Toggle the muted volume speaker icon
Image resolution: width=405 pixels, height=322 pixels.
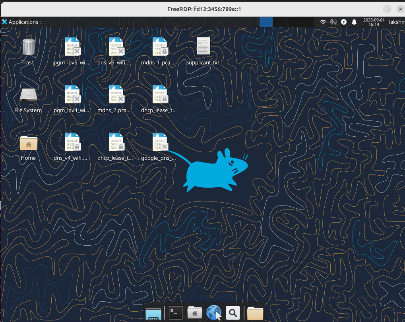pyautogui.click(x=333, y=22)
